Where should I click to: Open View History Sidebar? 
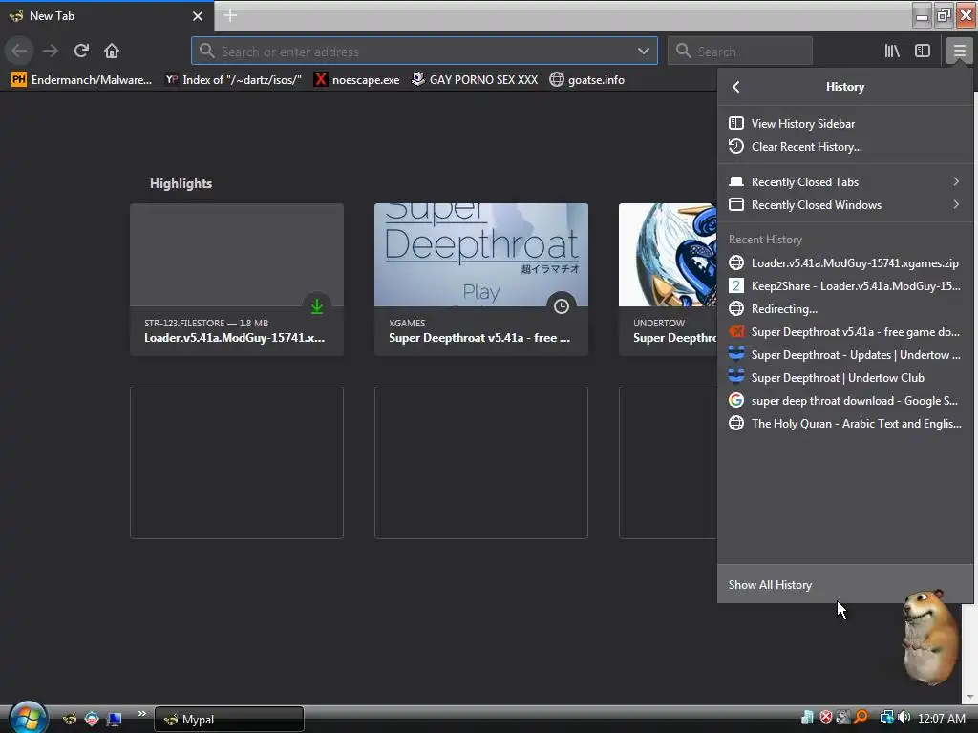(845, 123)
